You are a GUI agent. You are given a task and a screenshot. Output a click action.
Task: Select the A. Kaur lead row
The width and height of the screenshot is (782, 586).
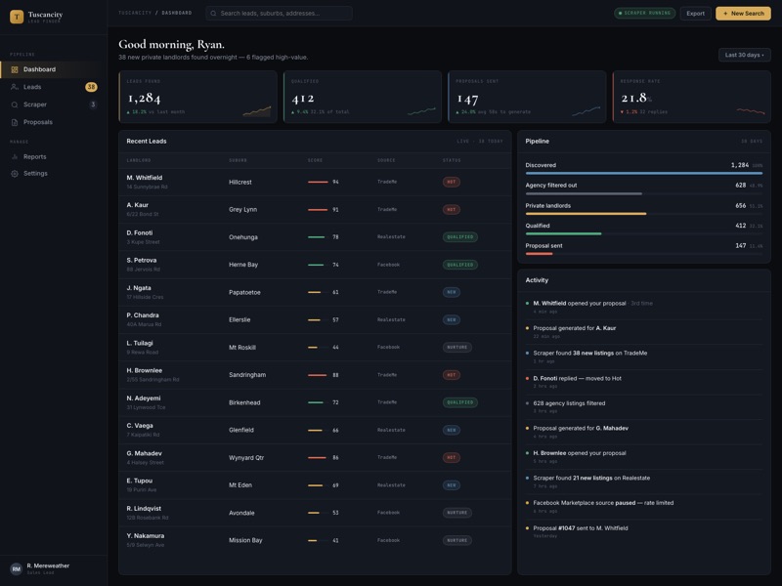click(x=315, y=210)
